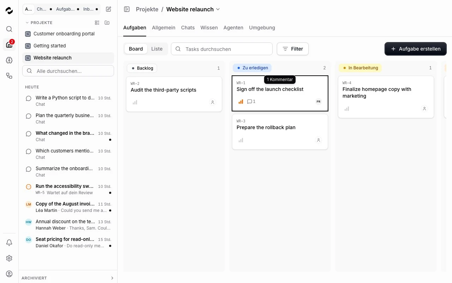Open Customer onboarding portal project

68,34
